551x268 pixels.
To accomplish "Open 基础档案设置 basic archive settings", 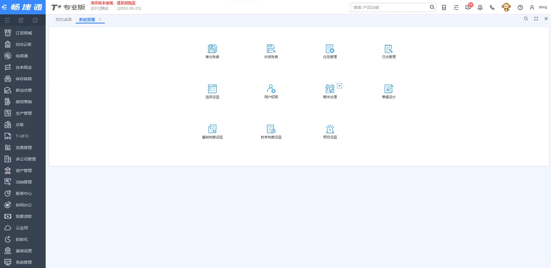I will 212,132.
